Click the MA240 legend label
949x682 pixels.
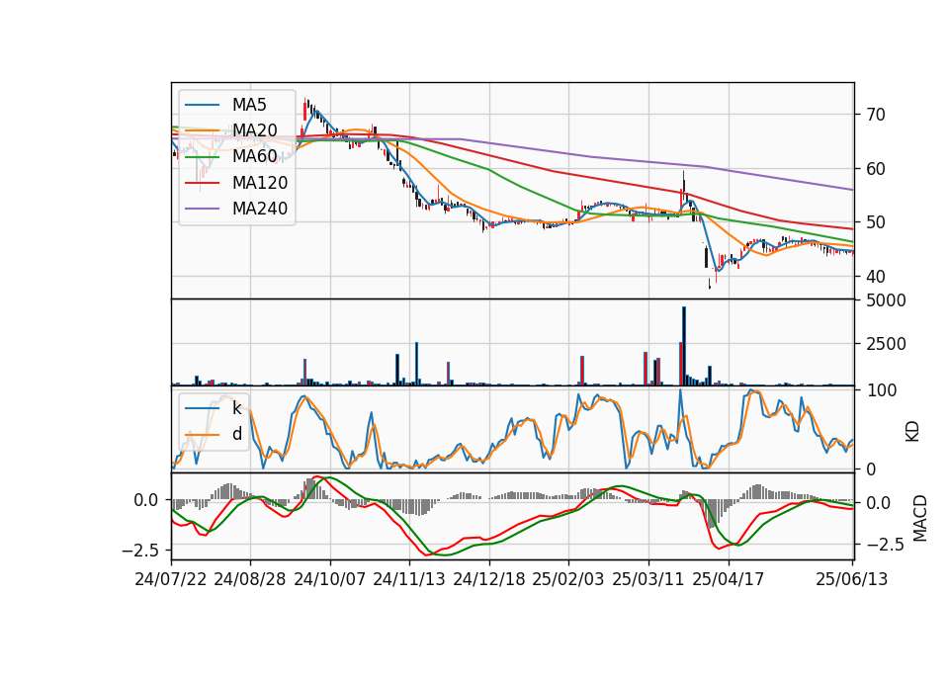[260, 209]
